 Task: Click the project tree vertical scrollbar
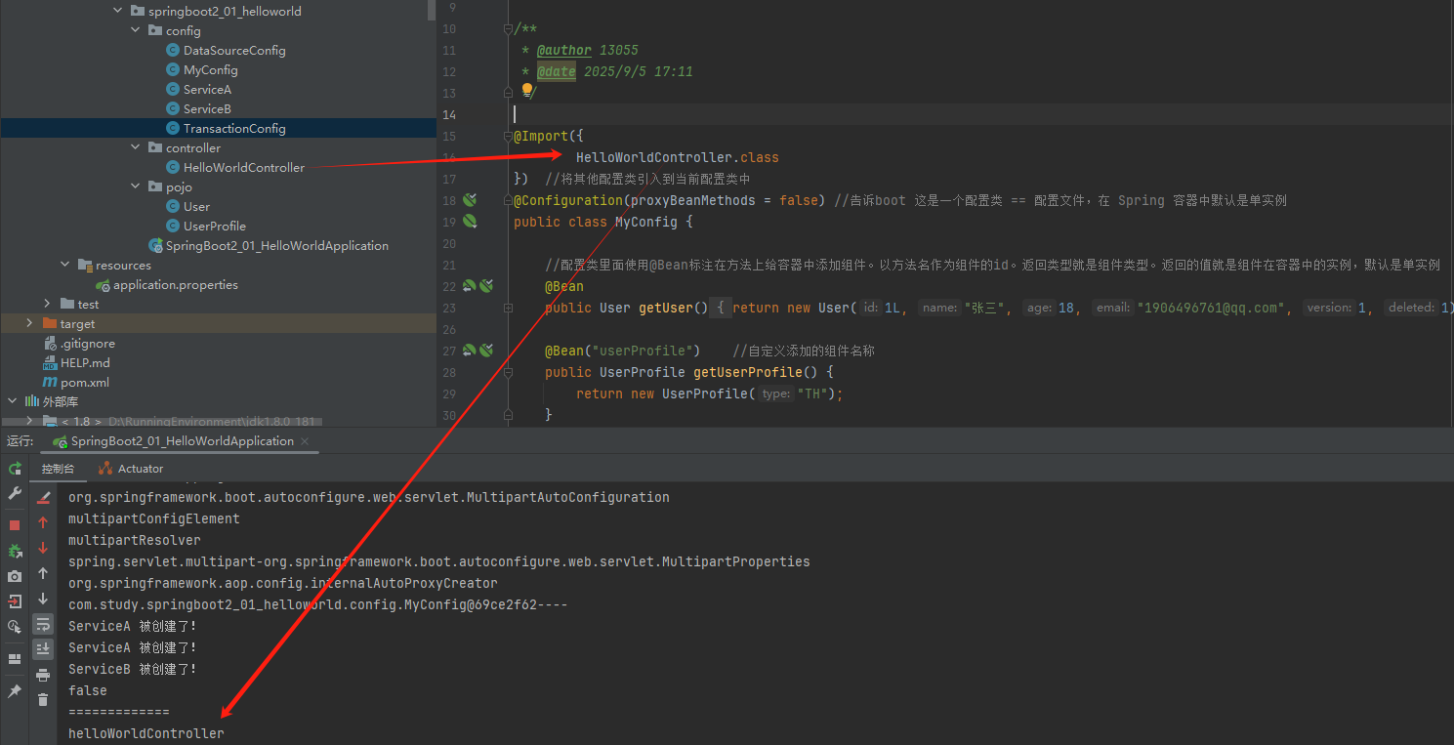pyautogui.click(x=432, y=10)
